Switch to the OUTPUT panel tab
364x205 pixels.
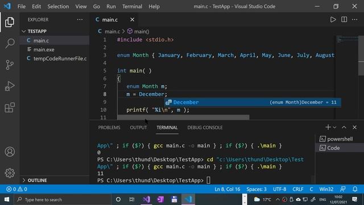click(138, 128)
